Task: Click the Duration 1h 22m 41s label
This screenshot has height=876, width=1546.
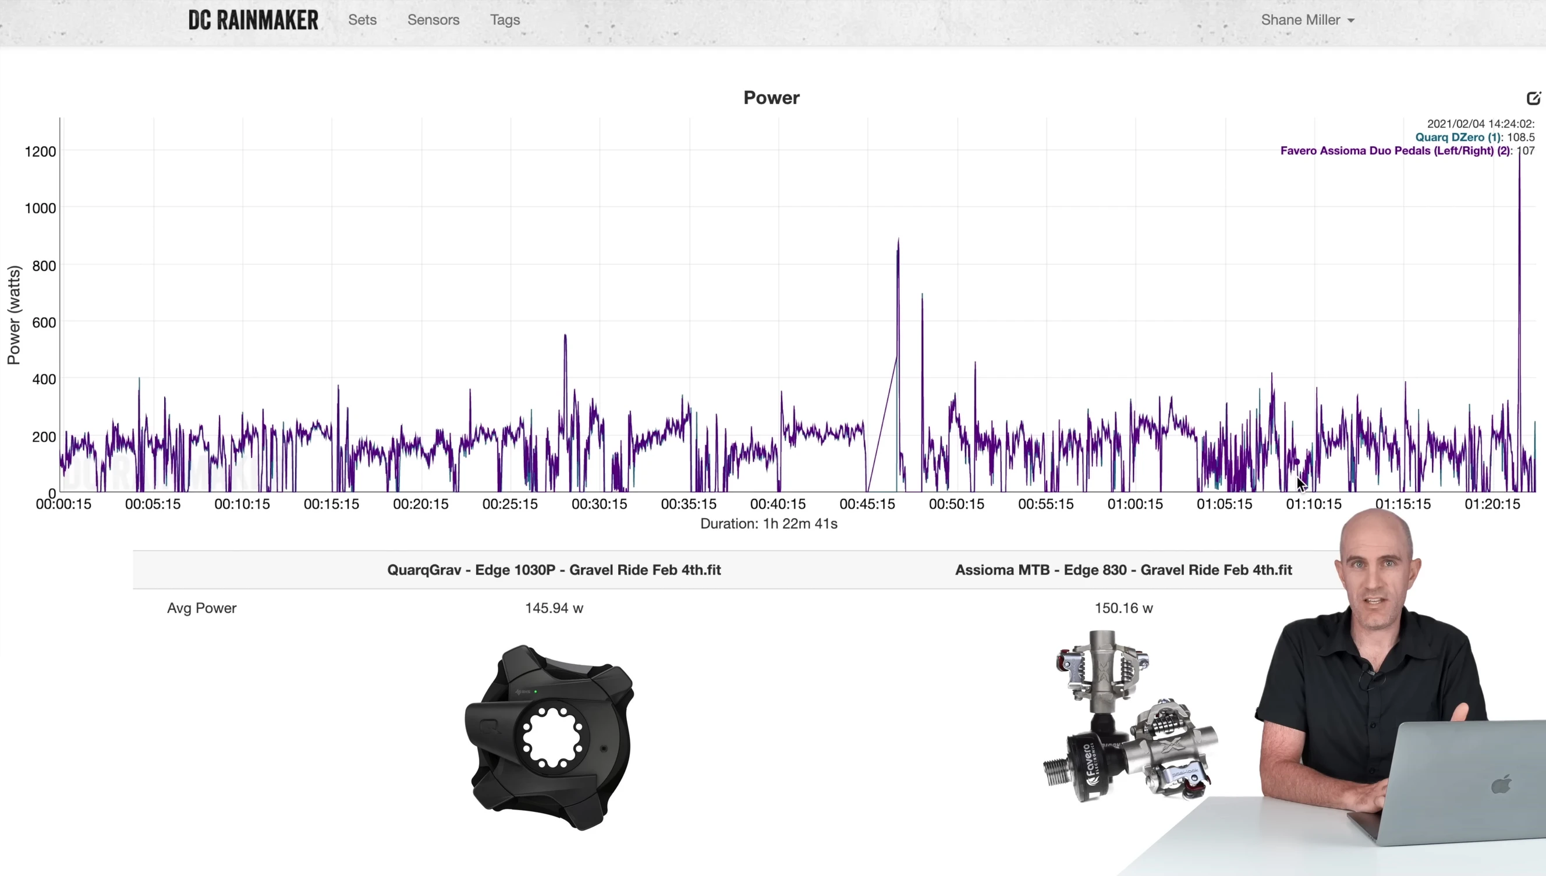Action: click(x=769, y=524)
